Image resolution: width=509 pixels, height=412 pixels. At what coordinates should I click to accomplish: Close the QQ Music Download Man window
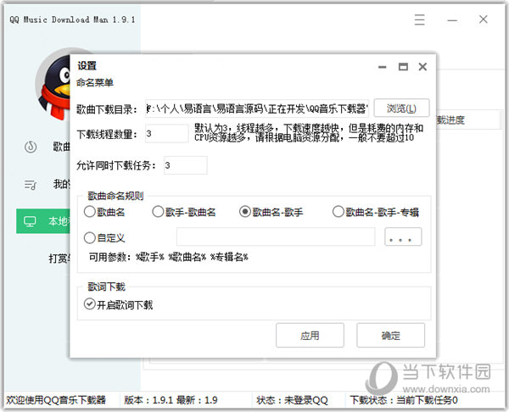pyautogui.click(x=484, y=19)
